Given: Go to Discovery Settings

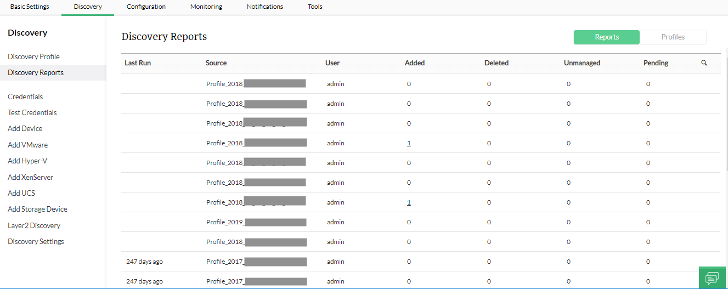Looking at the screenshot, I should 36,241.
